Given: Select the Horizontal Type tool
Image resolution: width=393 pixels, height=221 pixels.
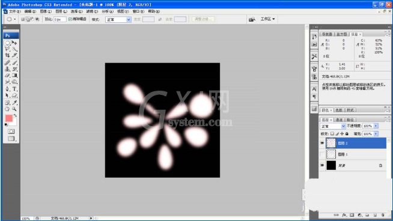Looking at the screenshot, I should click(x=14, y=89).
